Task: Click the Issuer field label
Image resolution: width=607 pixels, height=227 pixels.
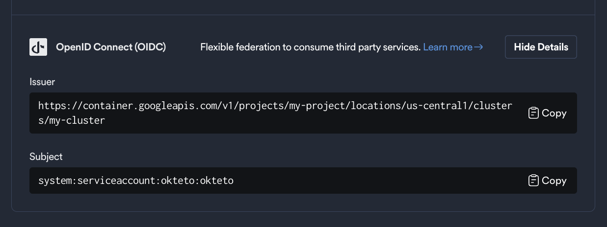Action: [x=42, y=82]
